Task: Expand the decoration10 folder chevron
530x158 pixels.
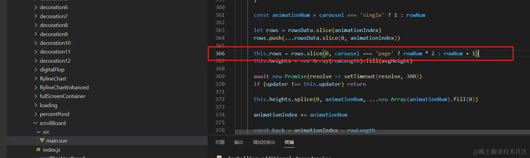Action: tap(36, 43)
